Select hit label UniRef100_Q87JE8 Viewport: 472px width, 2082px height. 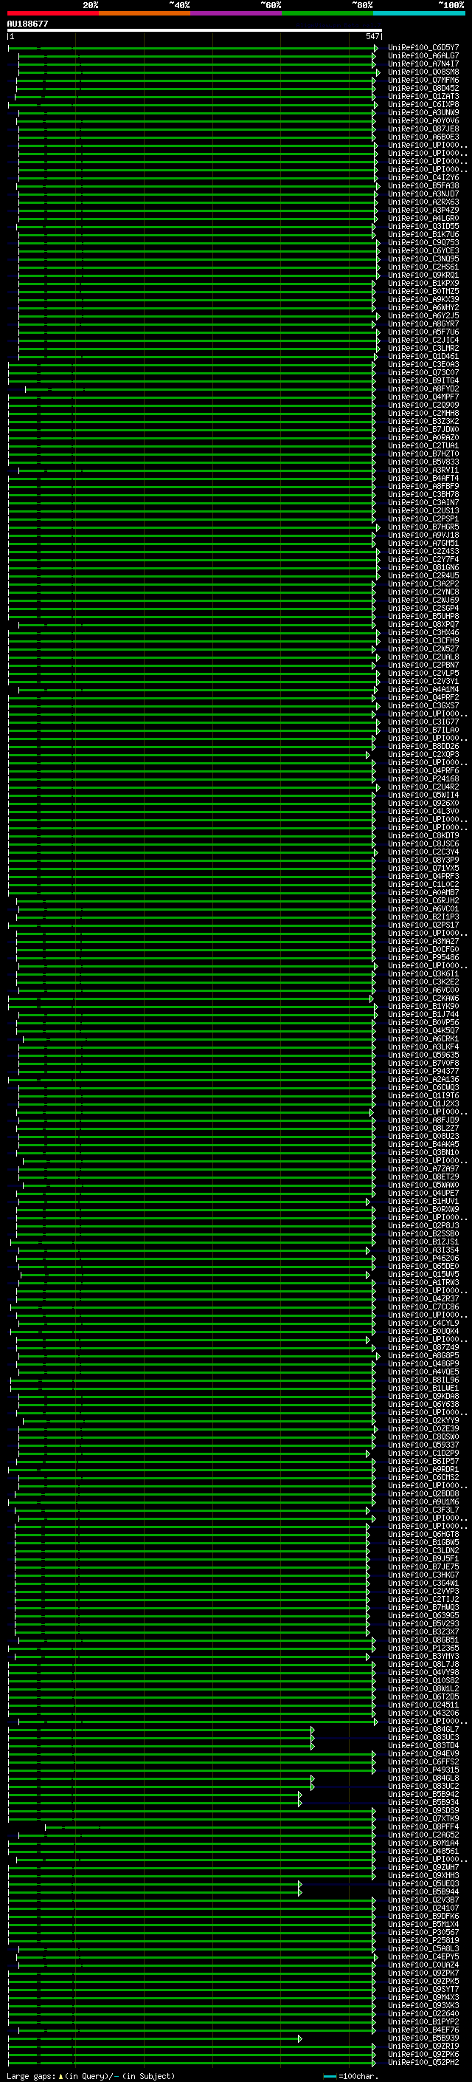coord(423,129)
